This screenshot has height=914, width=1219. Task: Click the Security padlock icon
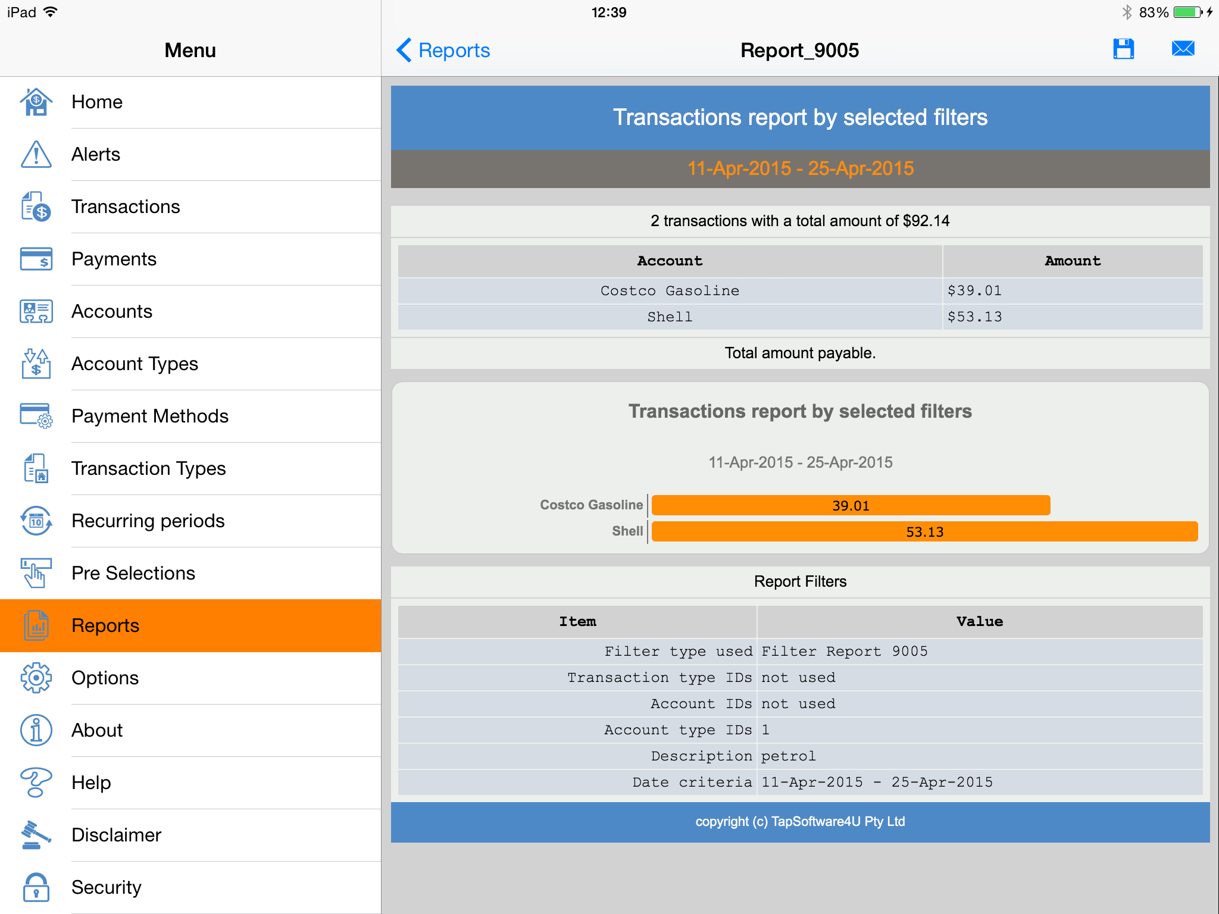(x=36, y=887)
